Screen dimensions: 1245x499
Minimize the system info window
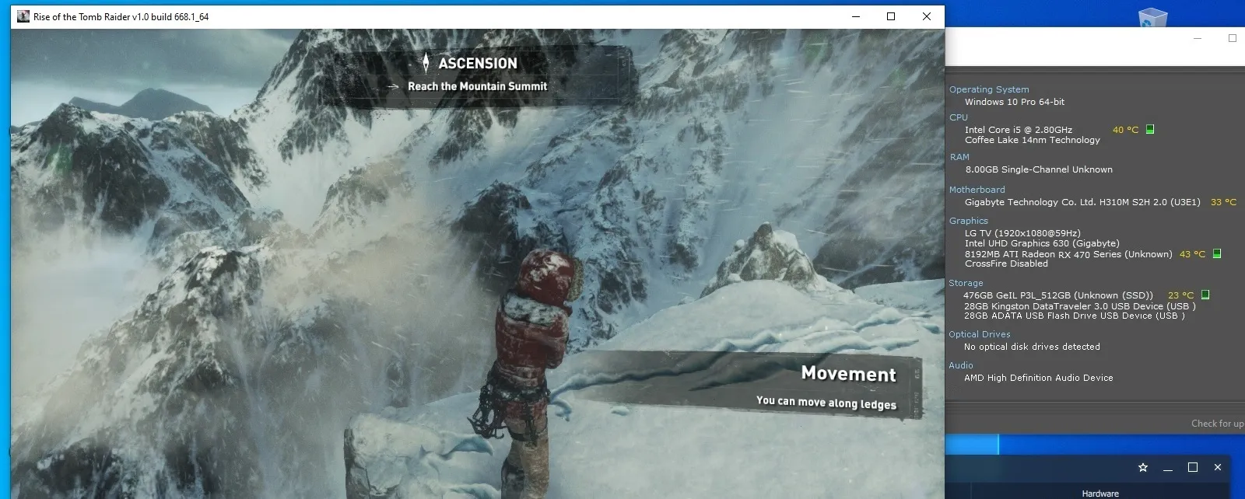click(x=1198, y=38)
